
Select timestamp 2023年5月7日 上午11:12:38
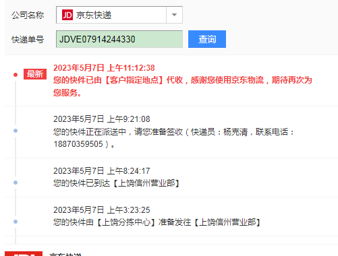pos(104,68)
